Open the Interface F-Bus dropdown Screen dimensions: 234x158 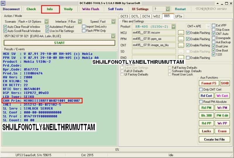(80, 21)
